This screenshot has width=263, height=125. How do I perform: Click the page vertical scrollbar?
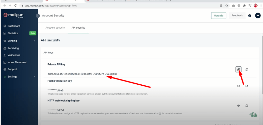[262, 65]
